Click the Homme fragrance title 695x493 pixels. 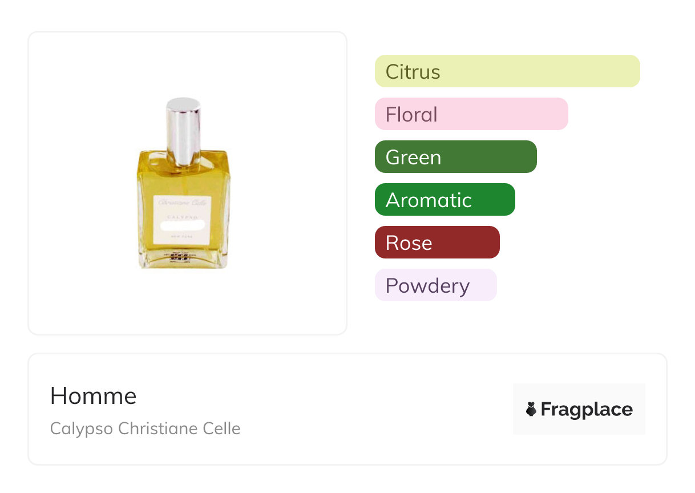click(94, 396)
